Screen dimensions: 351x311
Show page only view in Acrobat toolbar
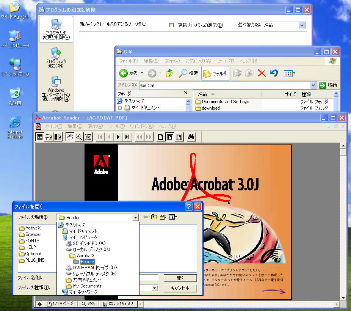click(x=40, y=137)
